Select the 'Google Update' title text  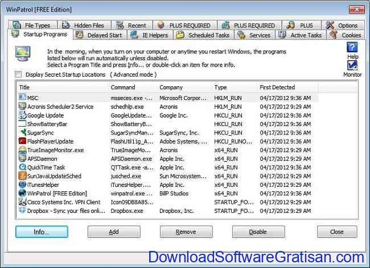click(x=46, y=115)
